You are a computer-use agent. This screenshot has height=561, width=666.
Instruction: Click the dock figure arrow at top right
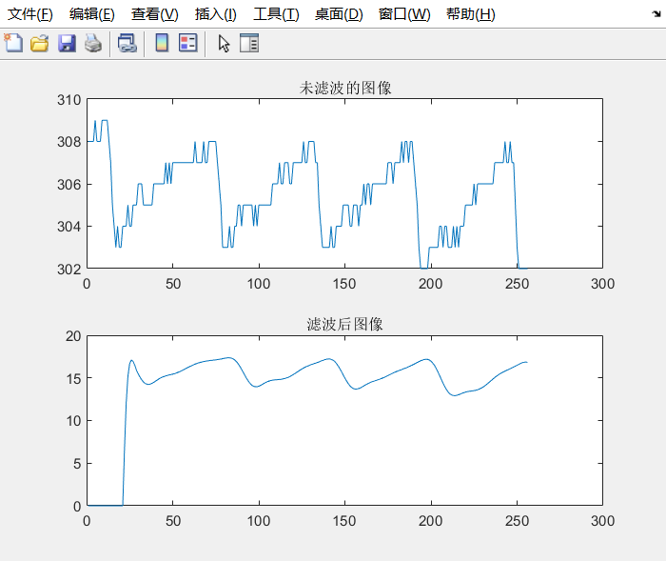[656, 14]
